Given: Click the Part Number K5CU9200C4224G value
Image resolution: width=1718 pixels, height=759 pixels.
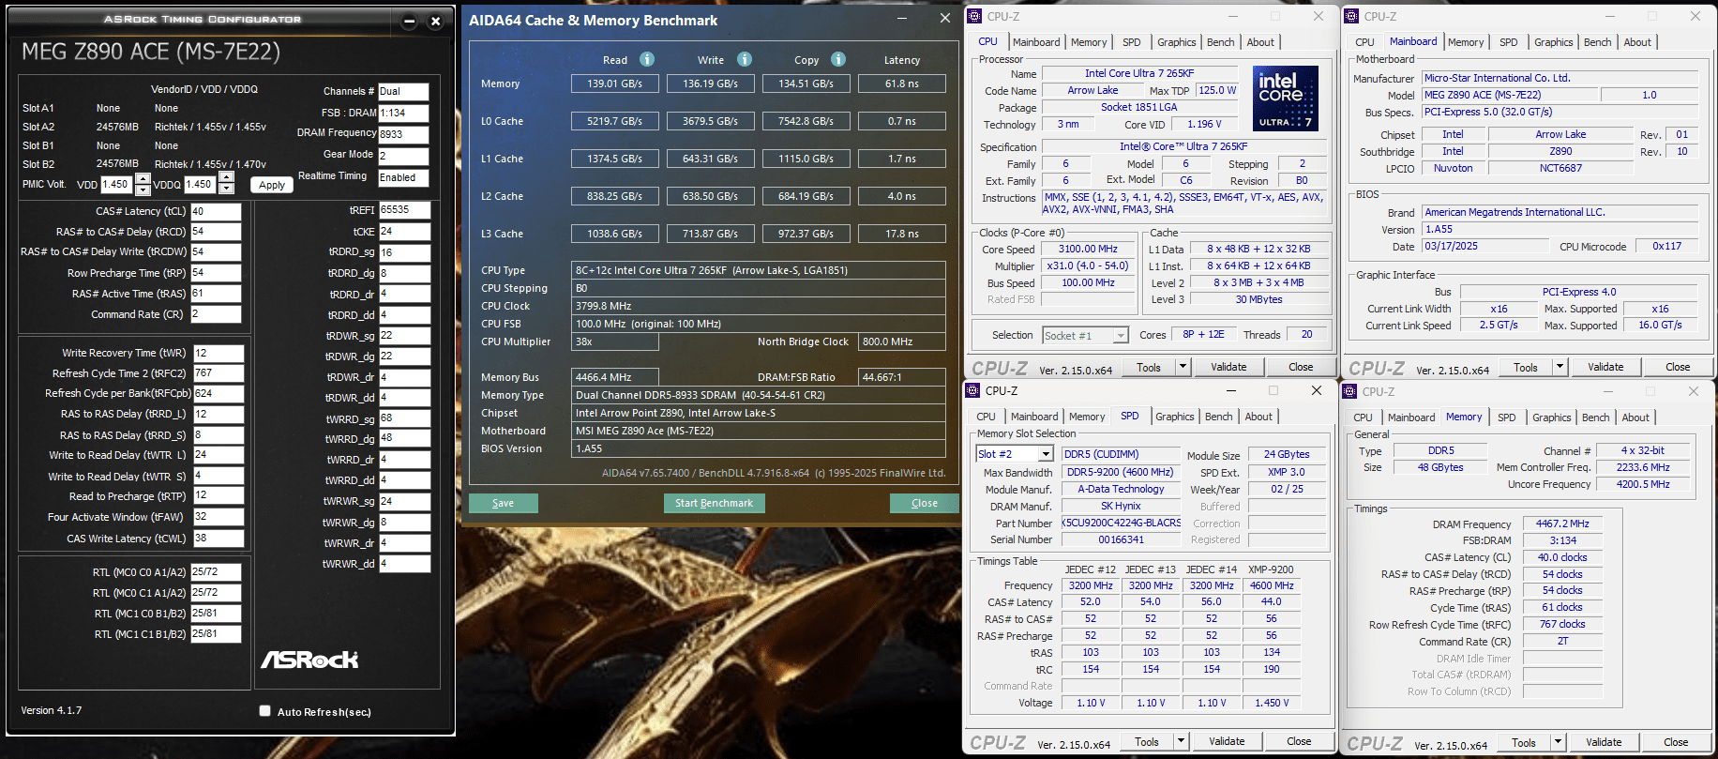Looking at the screenshot, I should [x=1121, y=523].
